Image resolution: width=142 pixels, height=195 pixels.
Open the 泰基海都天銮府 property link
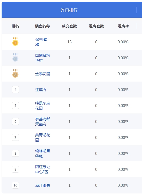click(x=43, y=121)
